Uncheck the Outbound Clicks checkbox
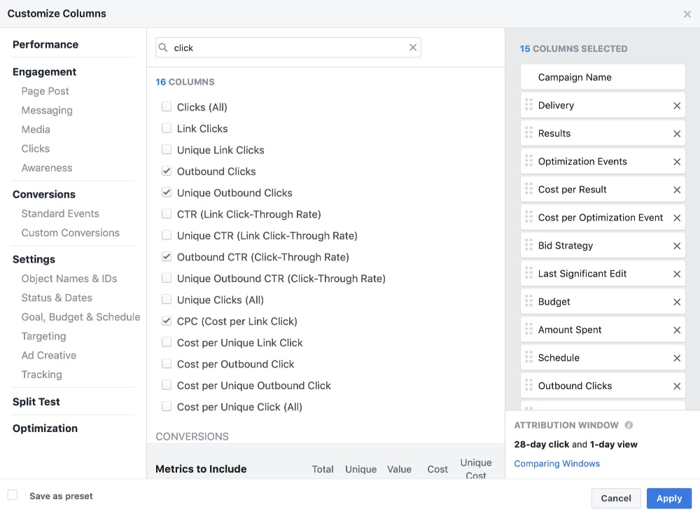This screenshot has width=700, height=516. [167, 171]
